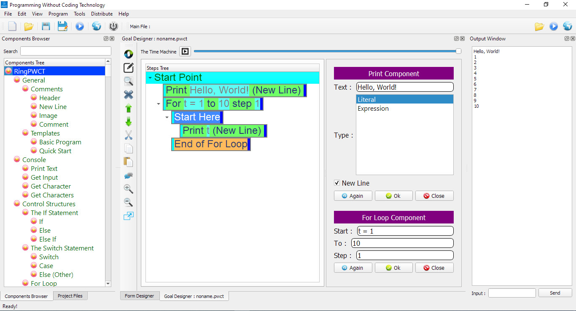Collapse the For loop step in Steps Tree

[x=158, y=104]
